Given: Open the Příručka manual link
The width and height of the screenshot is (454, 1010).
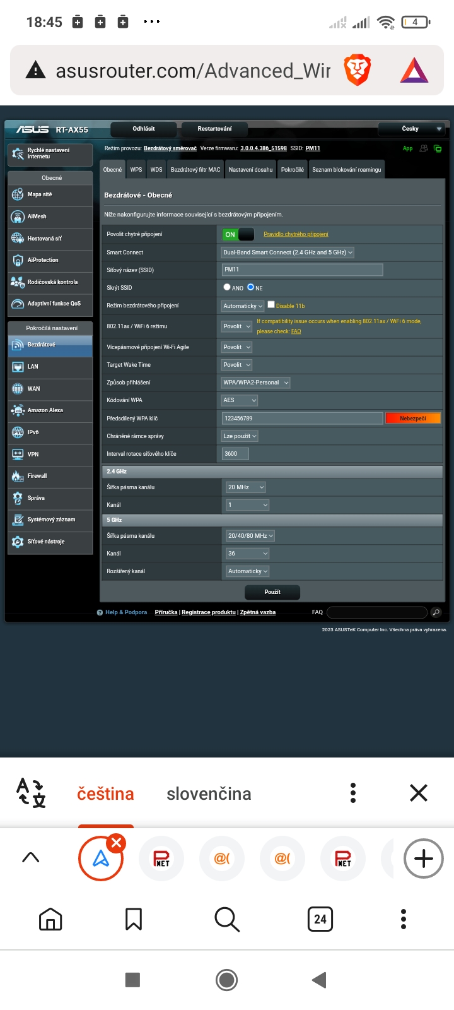Looking at the screenshot, I should (166, 612).
